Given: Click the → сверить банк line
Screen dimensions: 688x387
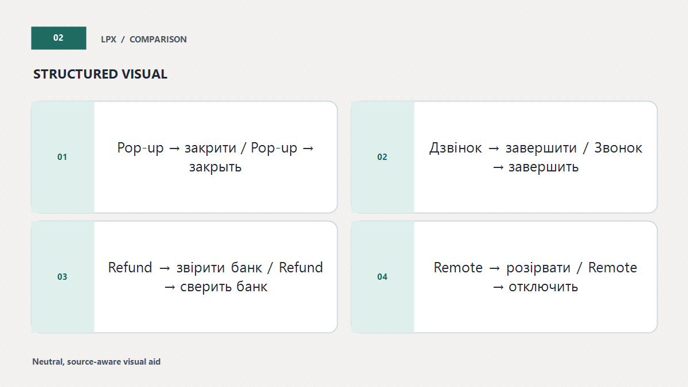Looking at the screenshot, I should (216, 287).
